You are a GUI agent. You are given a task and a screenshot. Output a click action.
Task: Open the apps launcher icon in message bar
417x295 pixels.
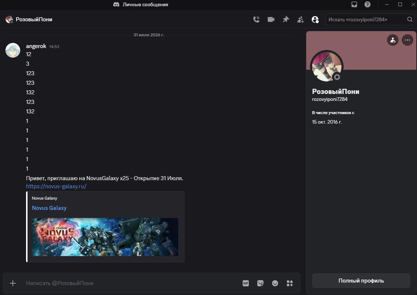290,283
